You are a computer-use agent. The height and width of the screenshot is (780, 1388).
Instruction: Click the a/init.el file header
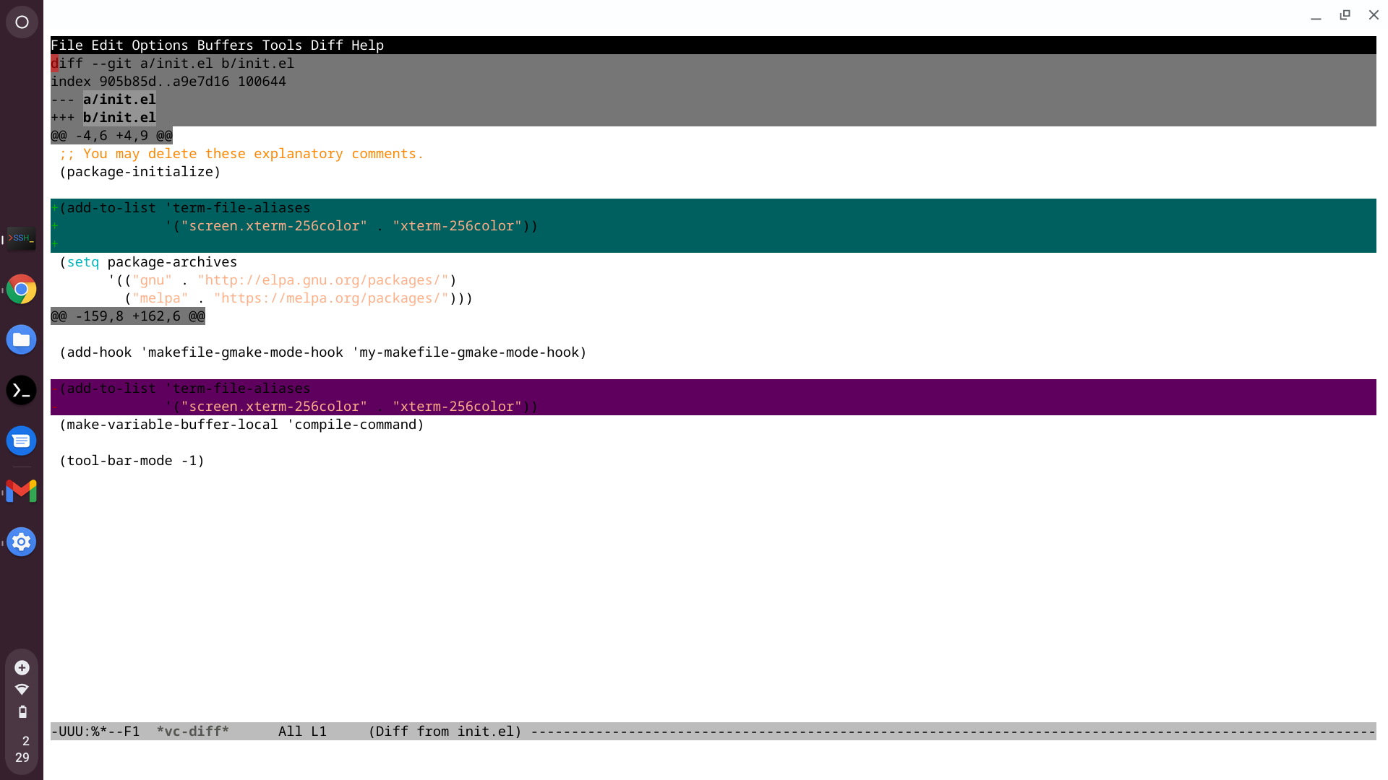coord(119,100)
